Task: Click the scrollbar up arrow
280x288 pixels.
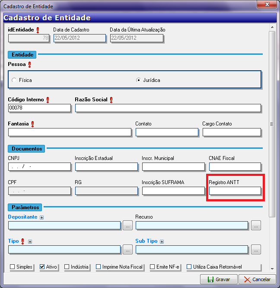Action: tap(272, 27)
